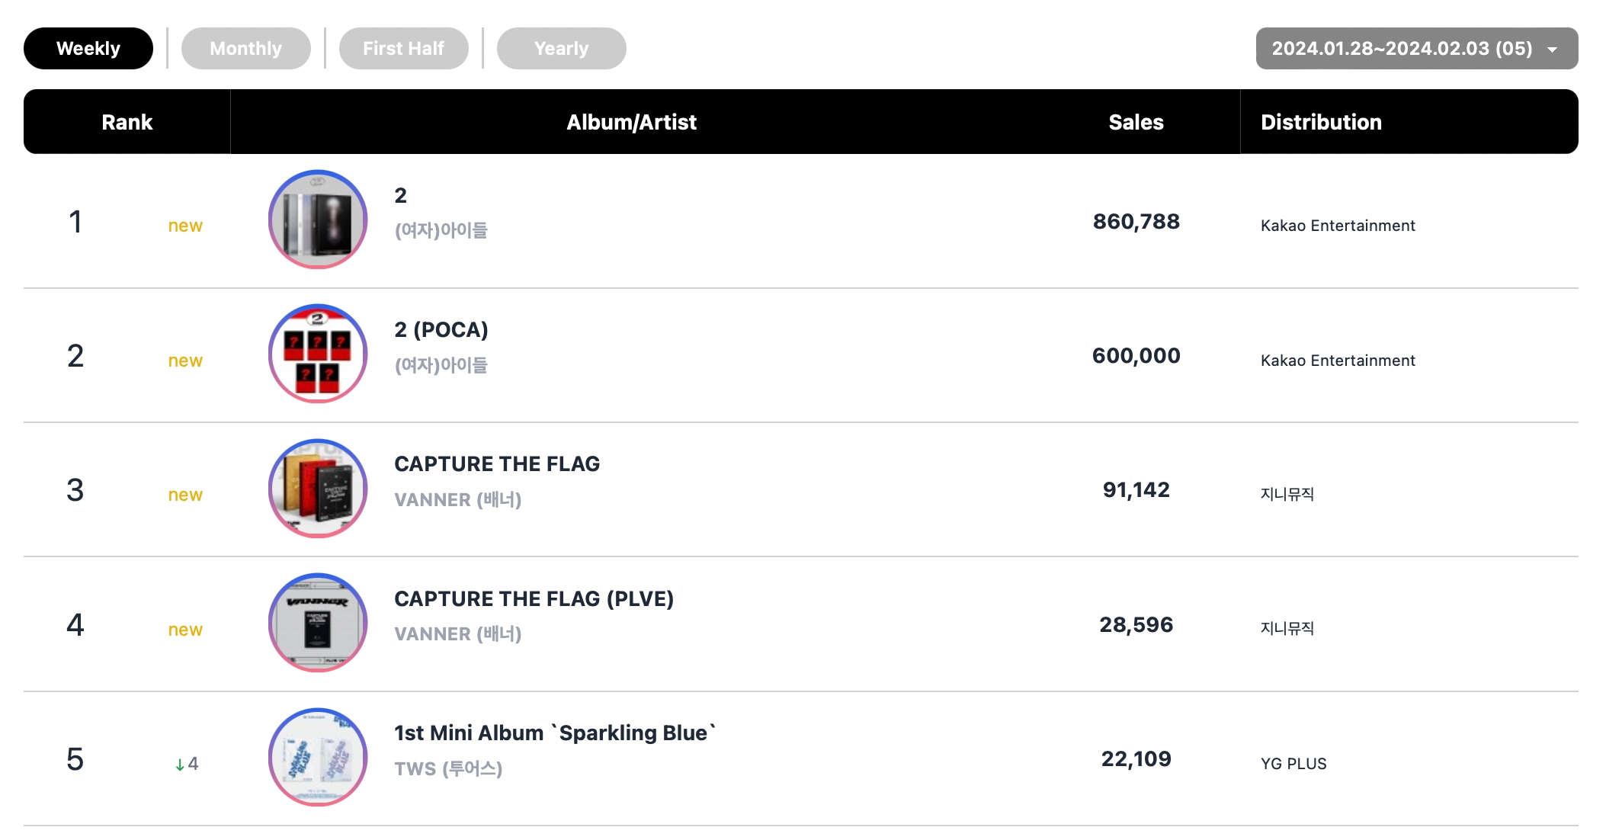Switch to the Monthly chart tab

(245, 49)
